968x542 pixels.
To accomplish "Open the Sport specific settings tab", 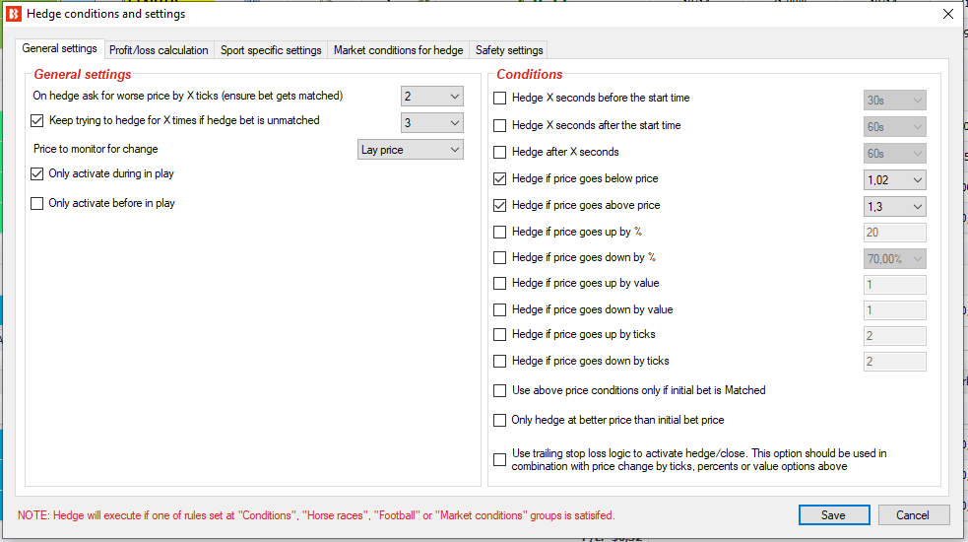I will click(x=271, y=50).
